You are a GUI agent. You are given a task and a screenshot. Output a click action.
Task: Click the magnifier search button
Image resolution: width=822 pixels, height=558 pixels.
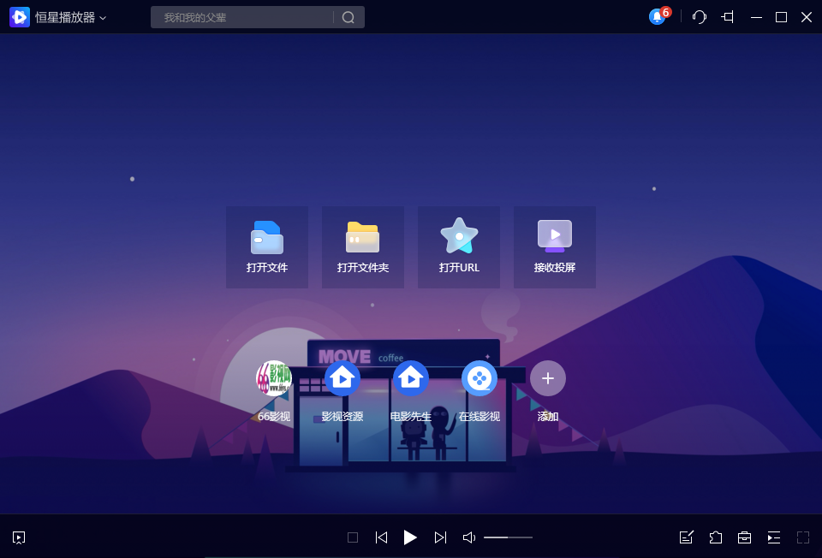pos(348,17)
